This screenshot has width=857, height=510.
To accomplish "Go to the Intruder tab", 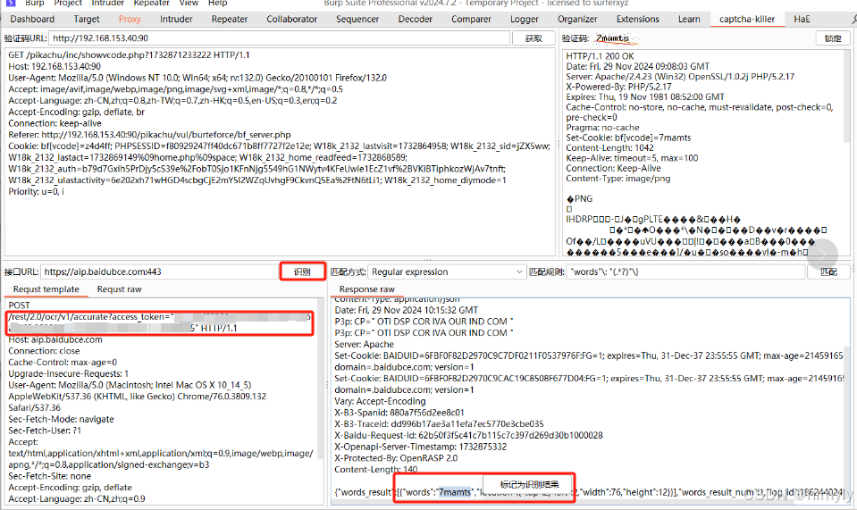I will click(176, 19).
